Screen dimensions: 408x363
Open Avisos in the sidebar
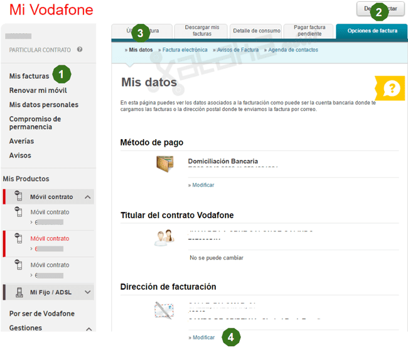20,155
